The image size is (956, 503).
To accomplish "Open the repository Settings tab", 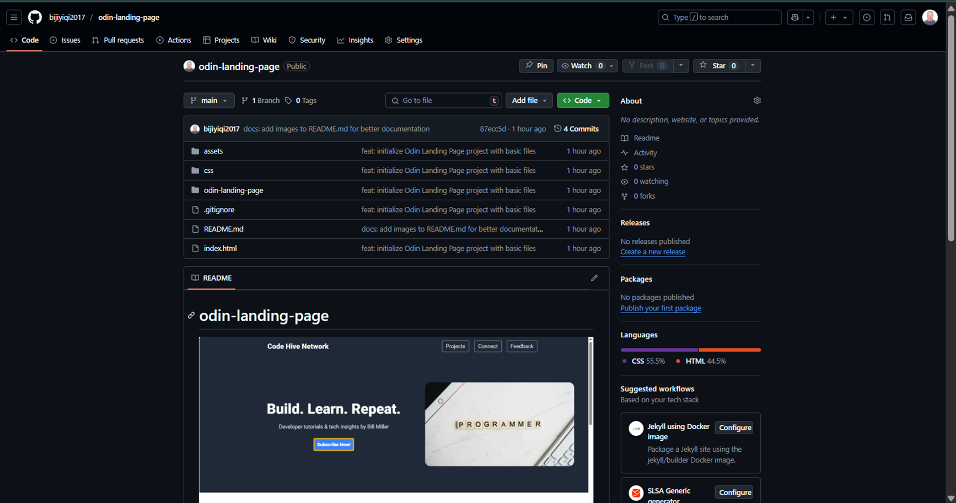I will [404, 40].
